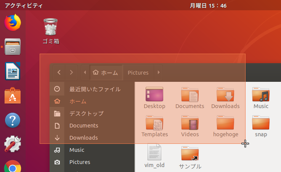Select the Music folder in file view
Viewport: 281px width, 172px height.
pos(261,98)
